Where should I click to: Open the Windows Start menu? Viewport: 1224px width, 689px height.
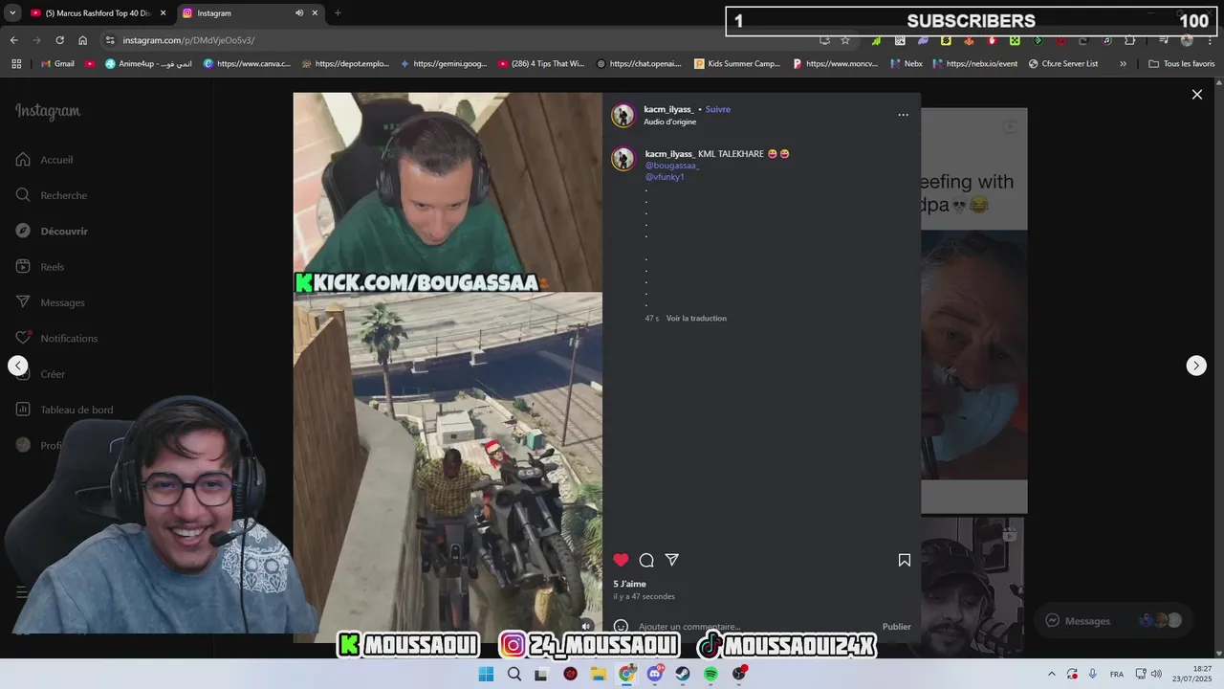[x=486, y=674]
